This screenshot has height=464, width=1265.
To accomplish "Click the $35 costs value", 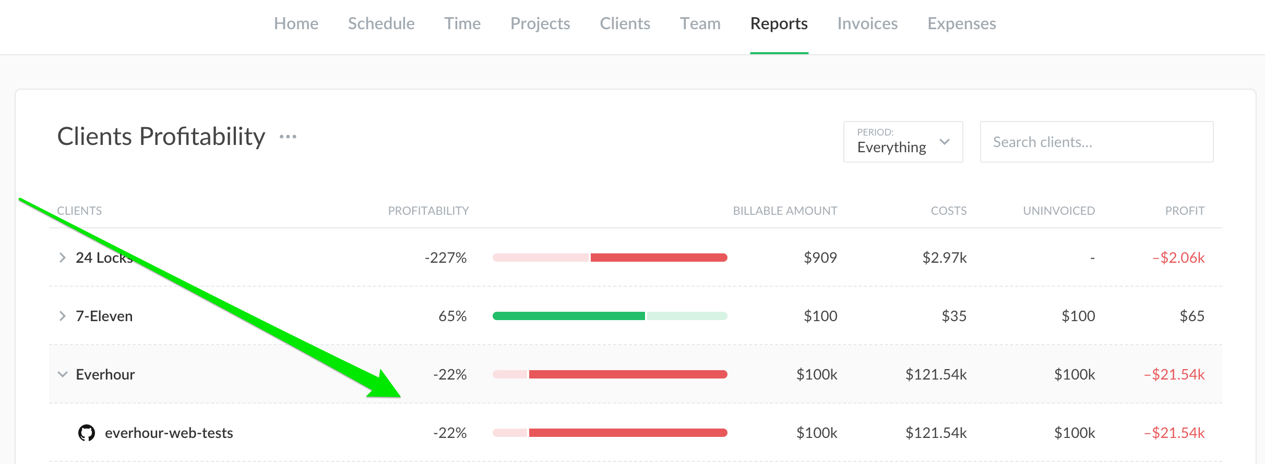I will (x=954, y=316).
